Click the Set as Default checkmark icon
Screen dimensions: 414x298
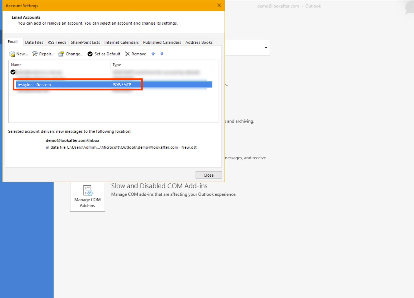coord(90,54)
